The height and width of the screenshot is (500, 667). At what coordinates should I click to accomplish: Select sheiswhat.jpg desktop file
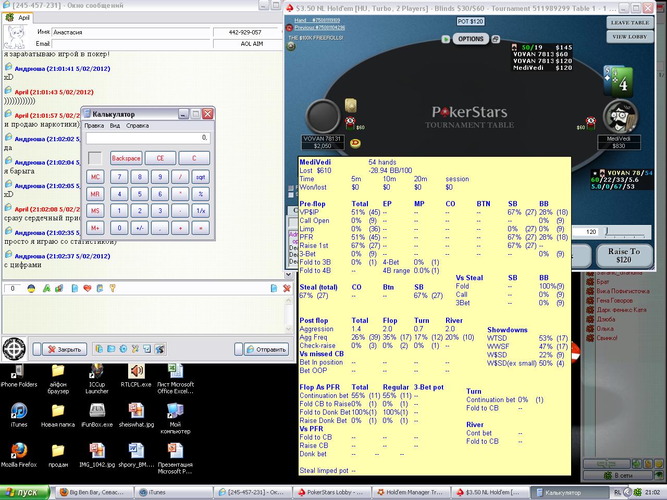pyautogui.click(x=136, y=415)
